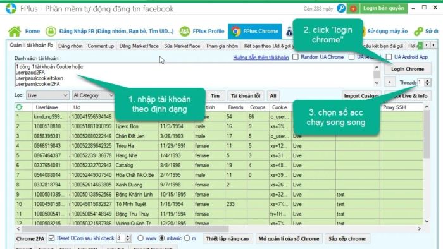443x249 pixels.
Task: Click Login bản quyền button
Action: point(384,8)
